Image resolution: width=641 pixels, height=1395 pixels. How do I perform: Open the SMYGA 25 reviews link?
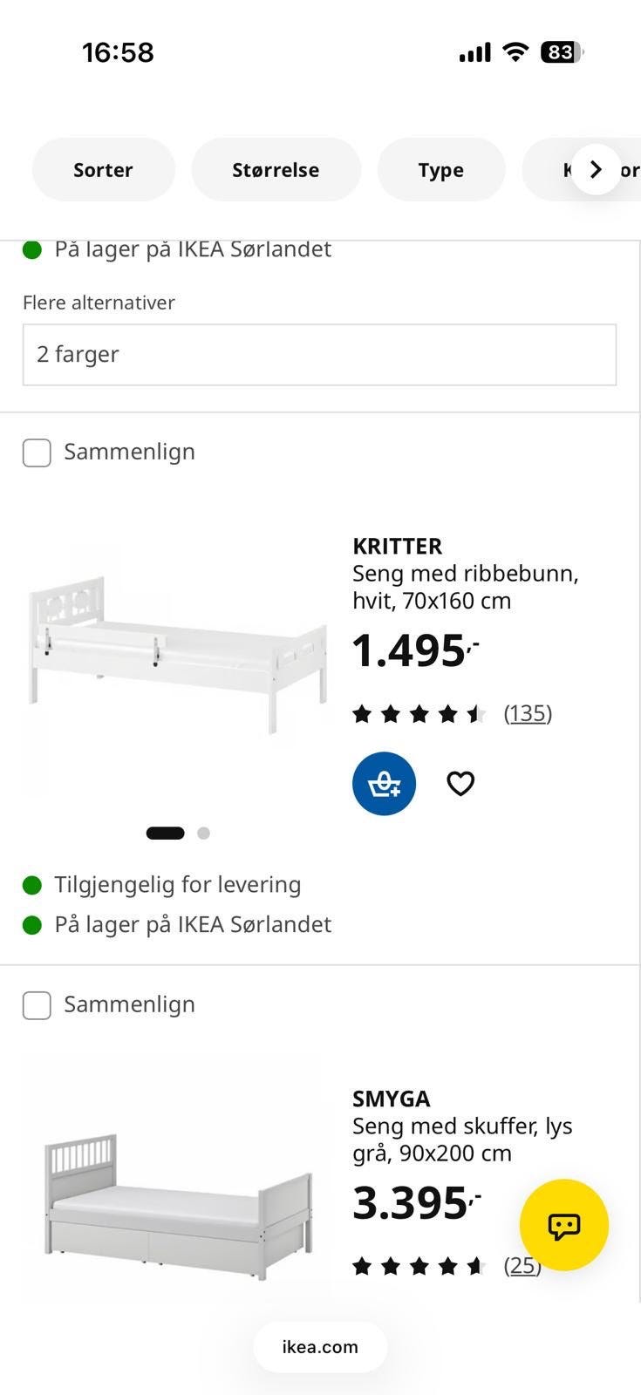(x=522, y=1266)
